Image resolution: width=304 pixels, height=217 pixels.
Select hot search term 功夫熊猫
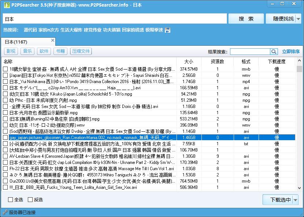pyautogui.click(x=112, y=30)
